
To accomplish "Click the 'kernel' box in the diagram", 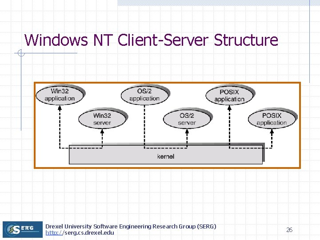I will (166, 155).
